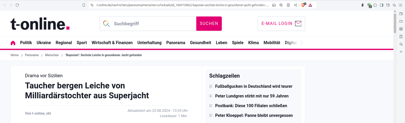Open the Politik menu section
Image resolution: width=405 pixels, height=123 pixels.
click(x=26, y=43)
